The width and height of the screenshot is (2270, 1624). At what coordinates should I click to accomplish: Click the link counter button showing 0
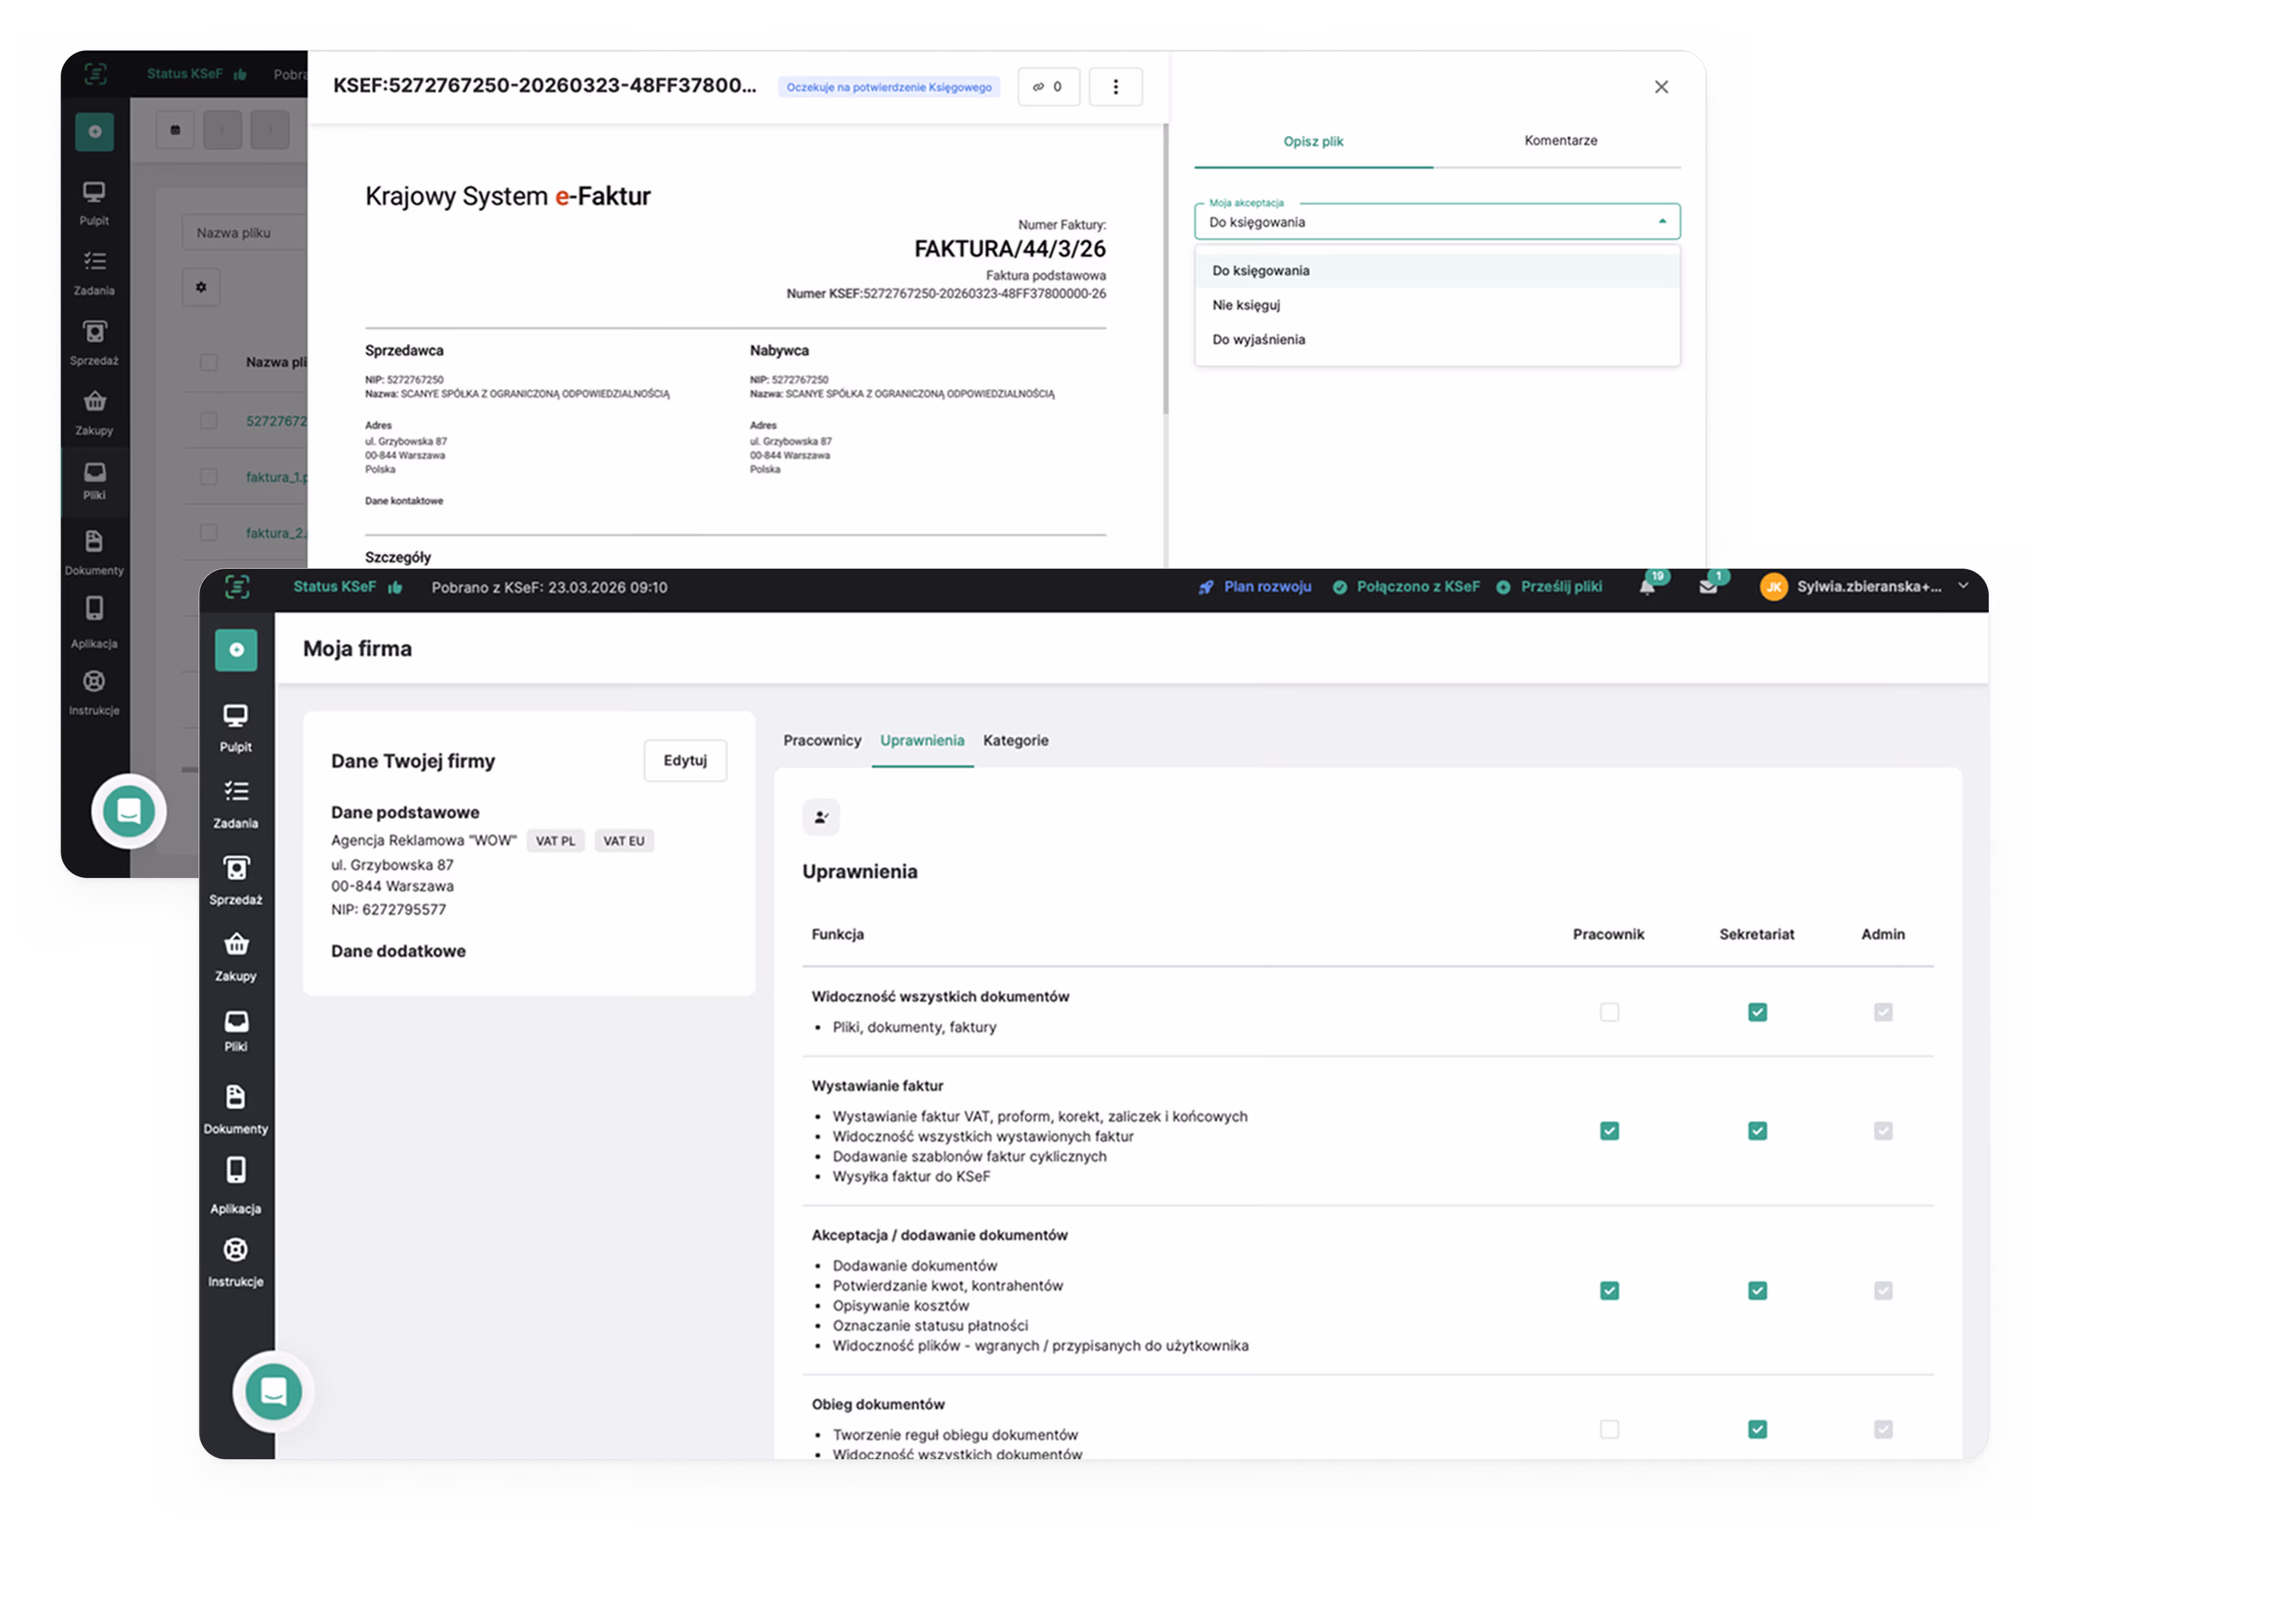coord(1049,87)
